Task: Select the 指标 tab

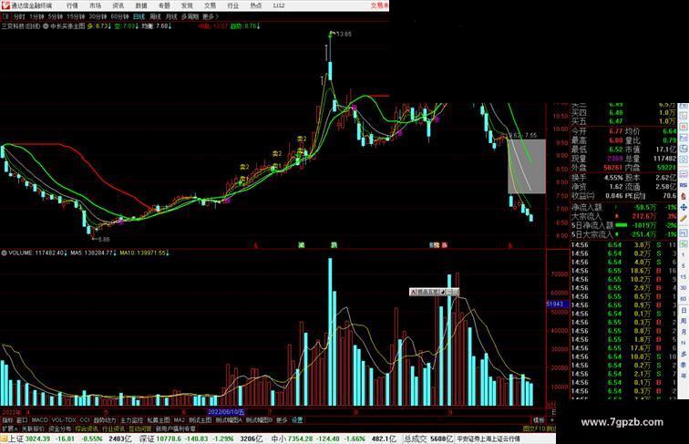Action: point(7,420)
